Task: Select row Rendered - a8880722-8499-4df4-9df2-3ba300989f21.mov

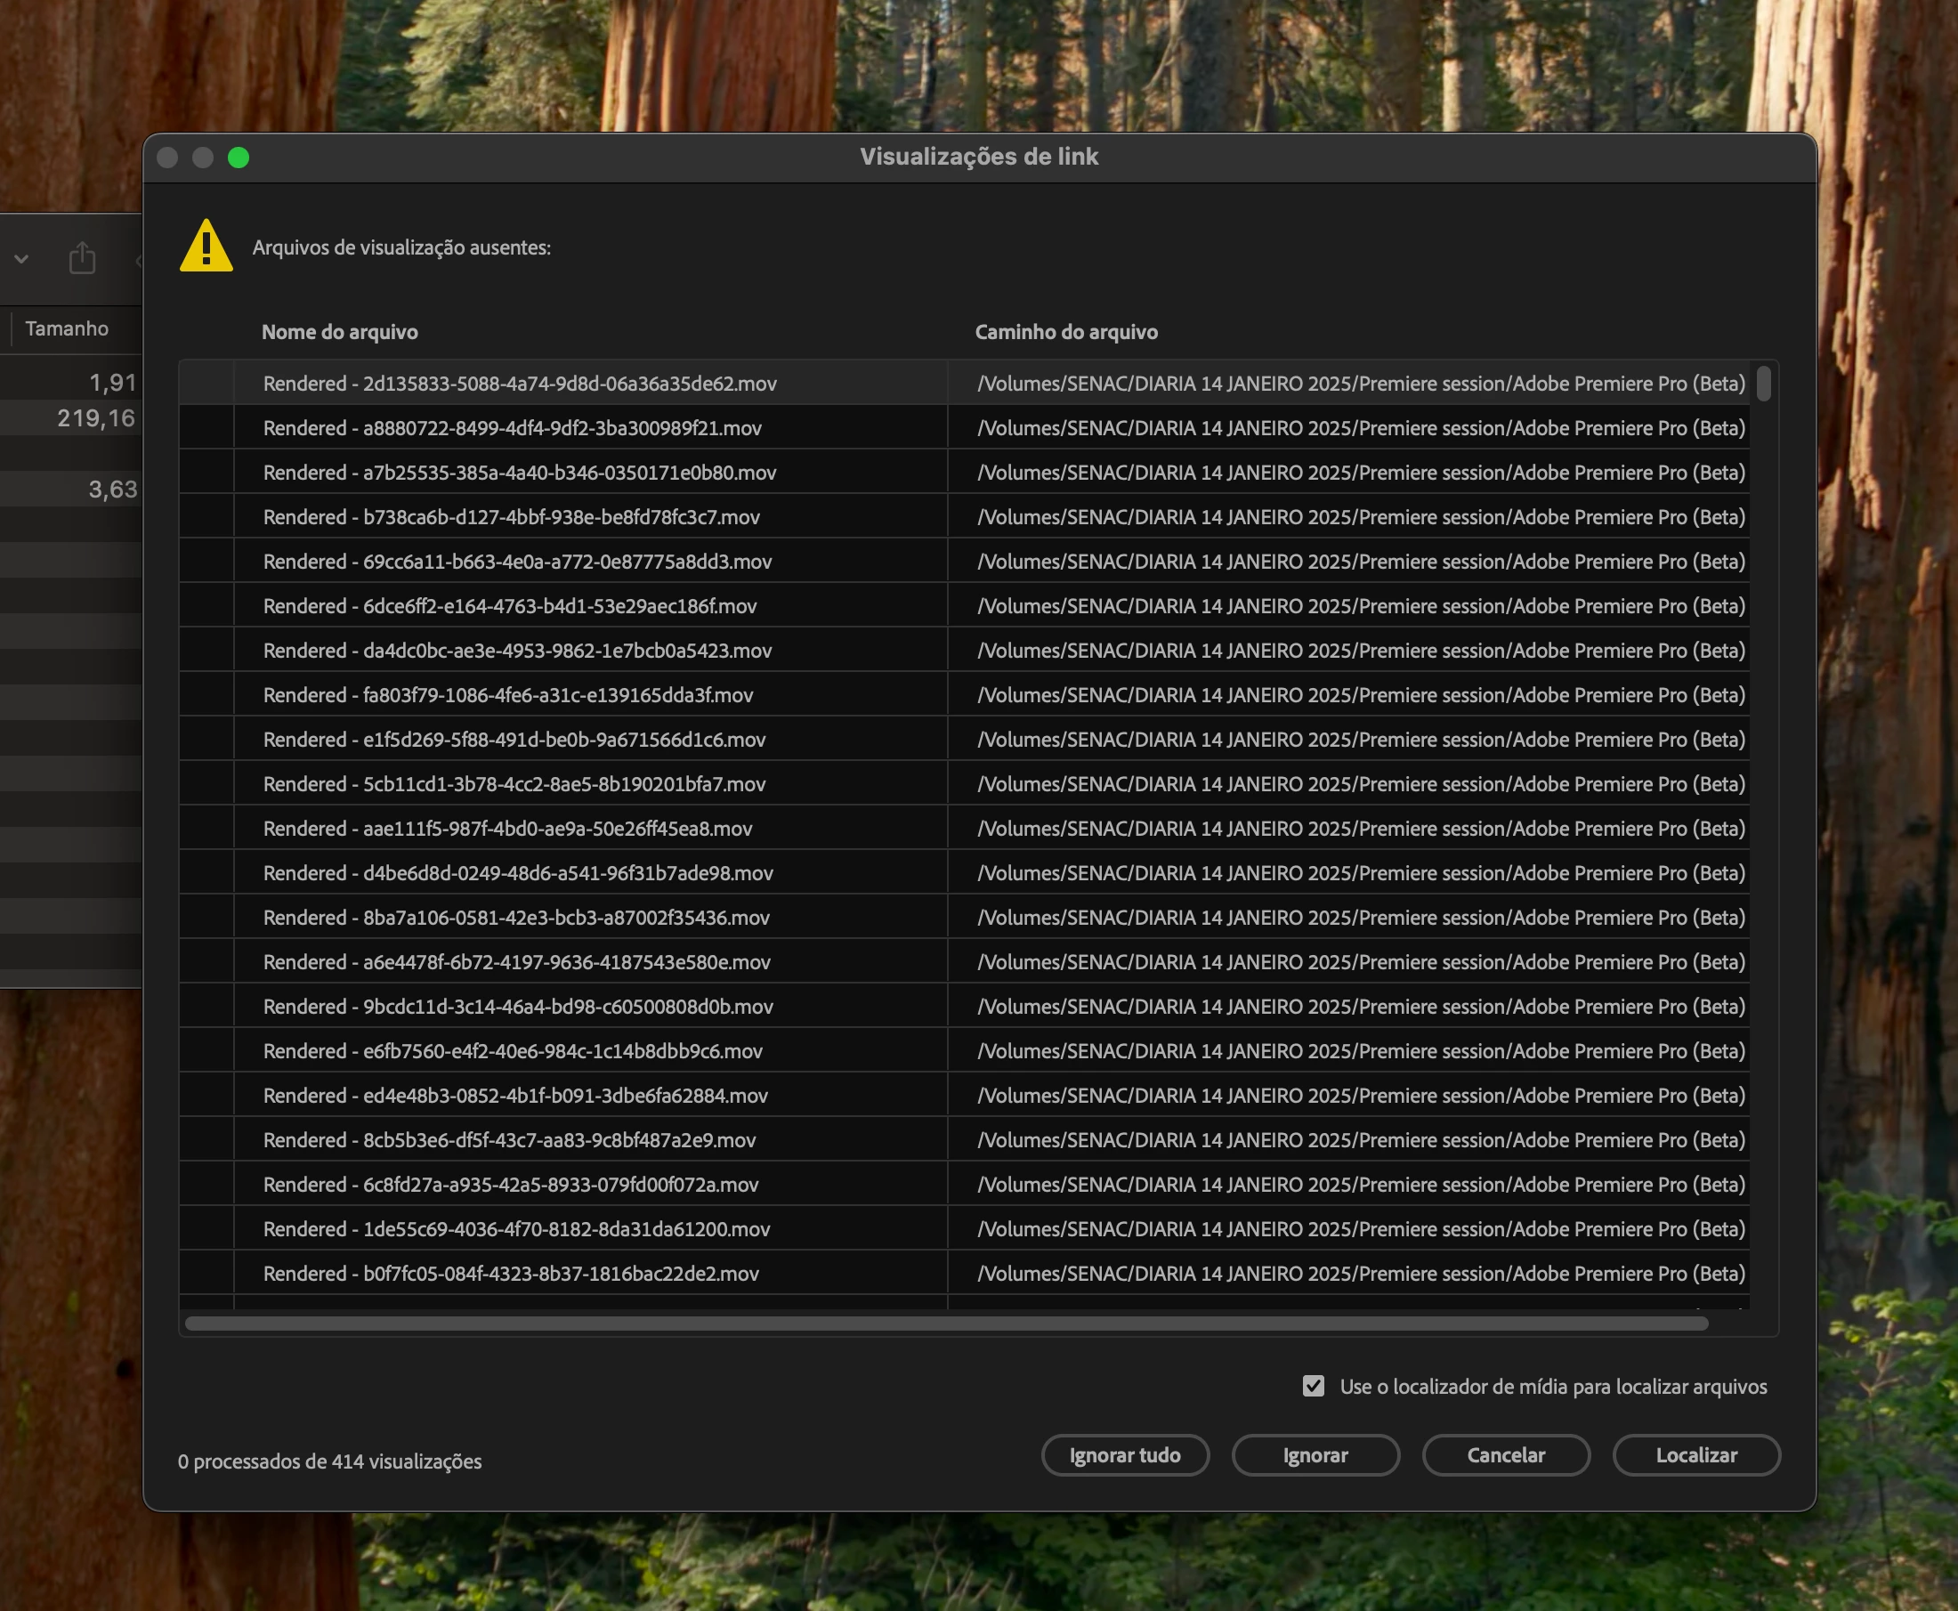Action: pyautogui.click(x=964, y=428)
